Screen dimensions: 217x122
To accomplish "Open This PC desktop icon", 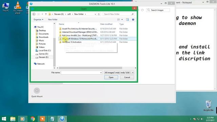I will (x=6, y=7).
